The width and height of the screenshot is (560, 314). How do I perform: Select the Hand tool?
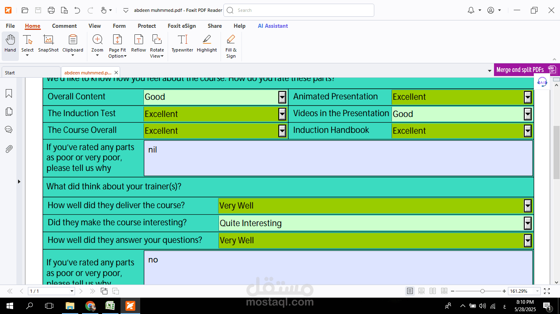pos(10,44)
